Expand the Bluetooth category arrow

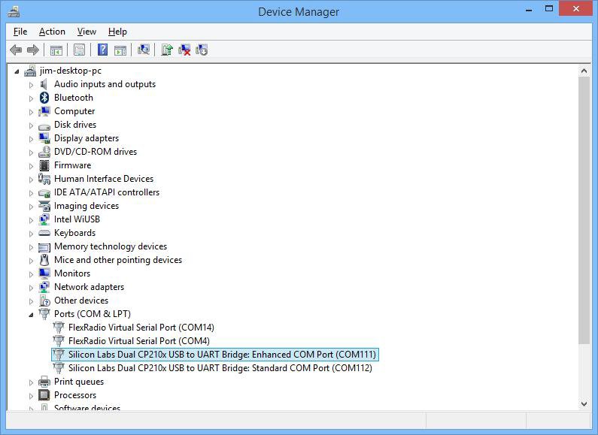pyautogui.click(x=32, y=98)
